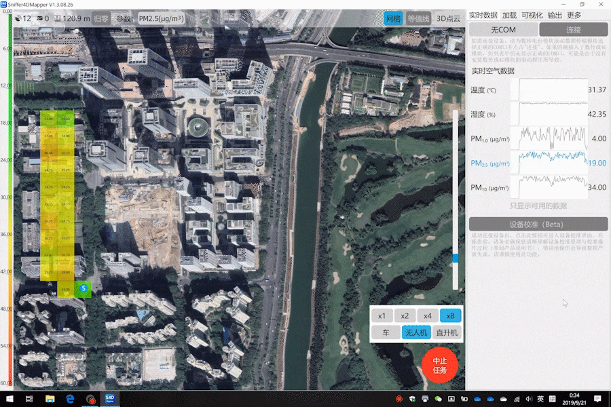Open the WeChat tray icon
The height and width of the screenshot is (407, 611).
pyautogui.click(x=438, y=399)
